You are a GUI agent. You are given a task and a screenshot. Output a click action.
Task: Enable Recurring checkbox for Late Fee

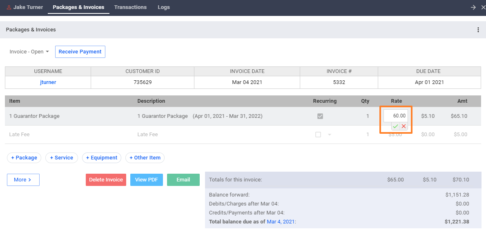point(318,135)
